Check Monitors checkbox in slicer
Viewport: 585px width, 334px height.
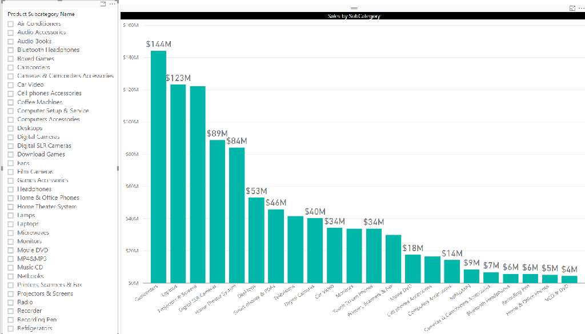click(10, 242)
